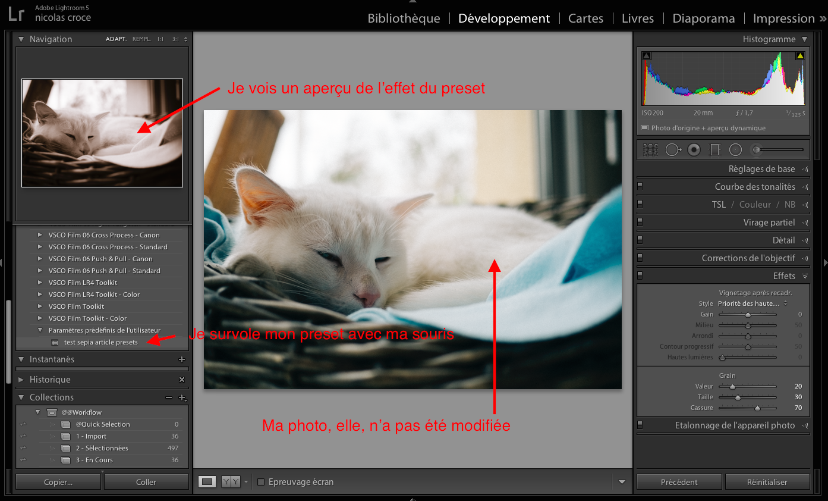Expand the VSCO Film LR4 Toolkit folder

(x=40, y=283)
